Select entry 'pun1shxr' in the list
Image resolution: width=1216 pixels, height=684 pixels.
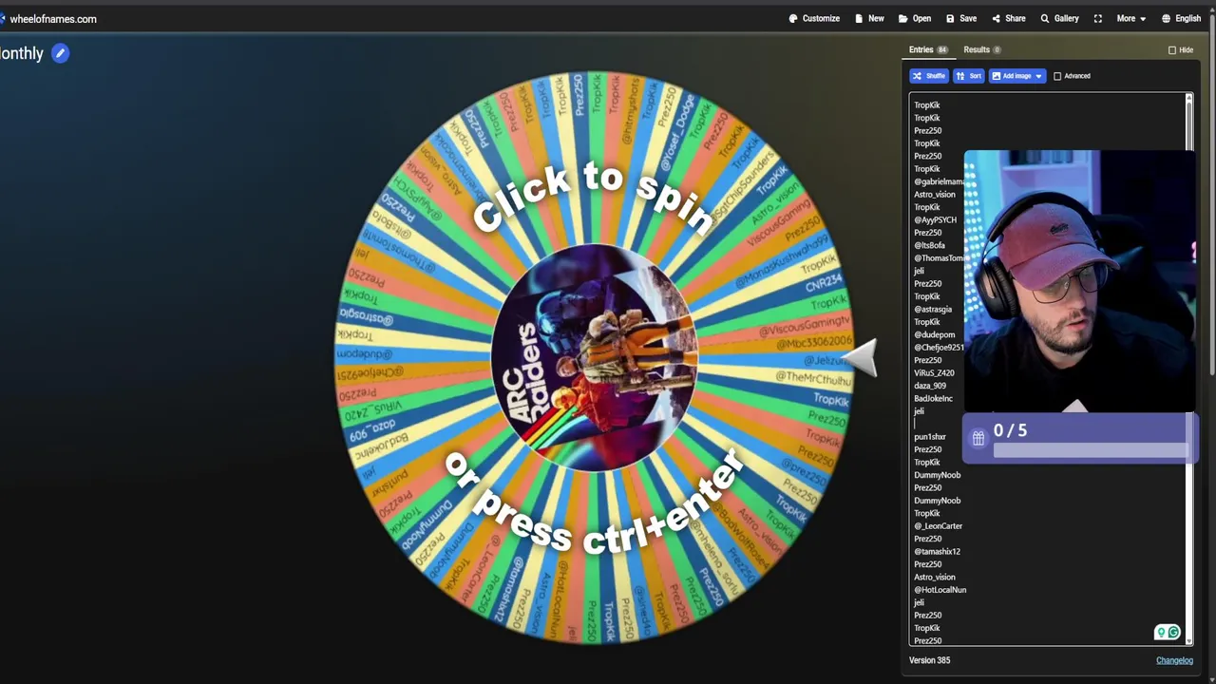[x=930, y=436]
